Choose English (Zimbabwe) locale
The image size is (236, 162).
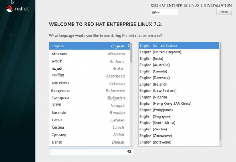[x=179, y=136]
